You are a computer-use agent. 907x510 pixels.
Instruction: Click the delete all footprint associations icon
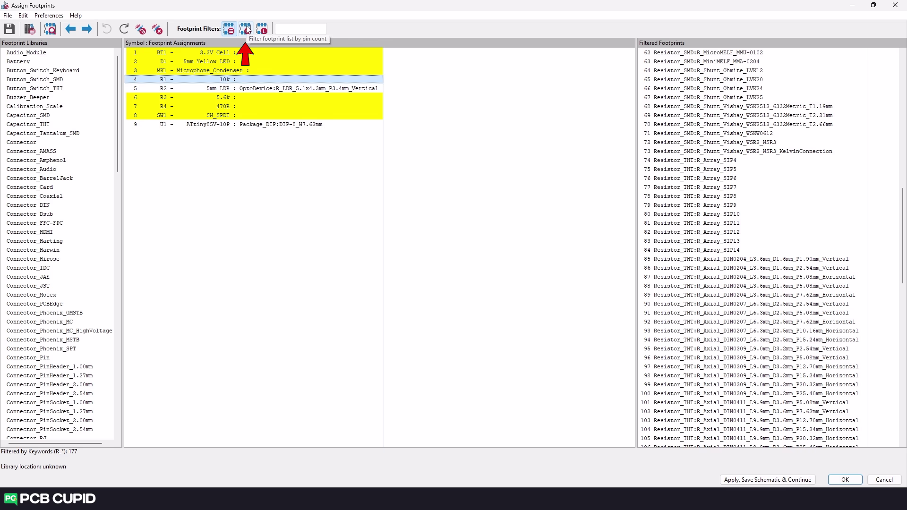tap(157, 29)
